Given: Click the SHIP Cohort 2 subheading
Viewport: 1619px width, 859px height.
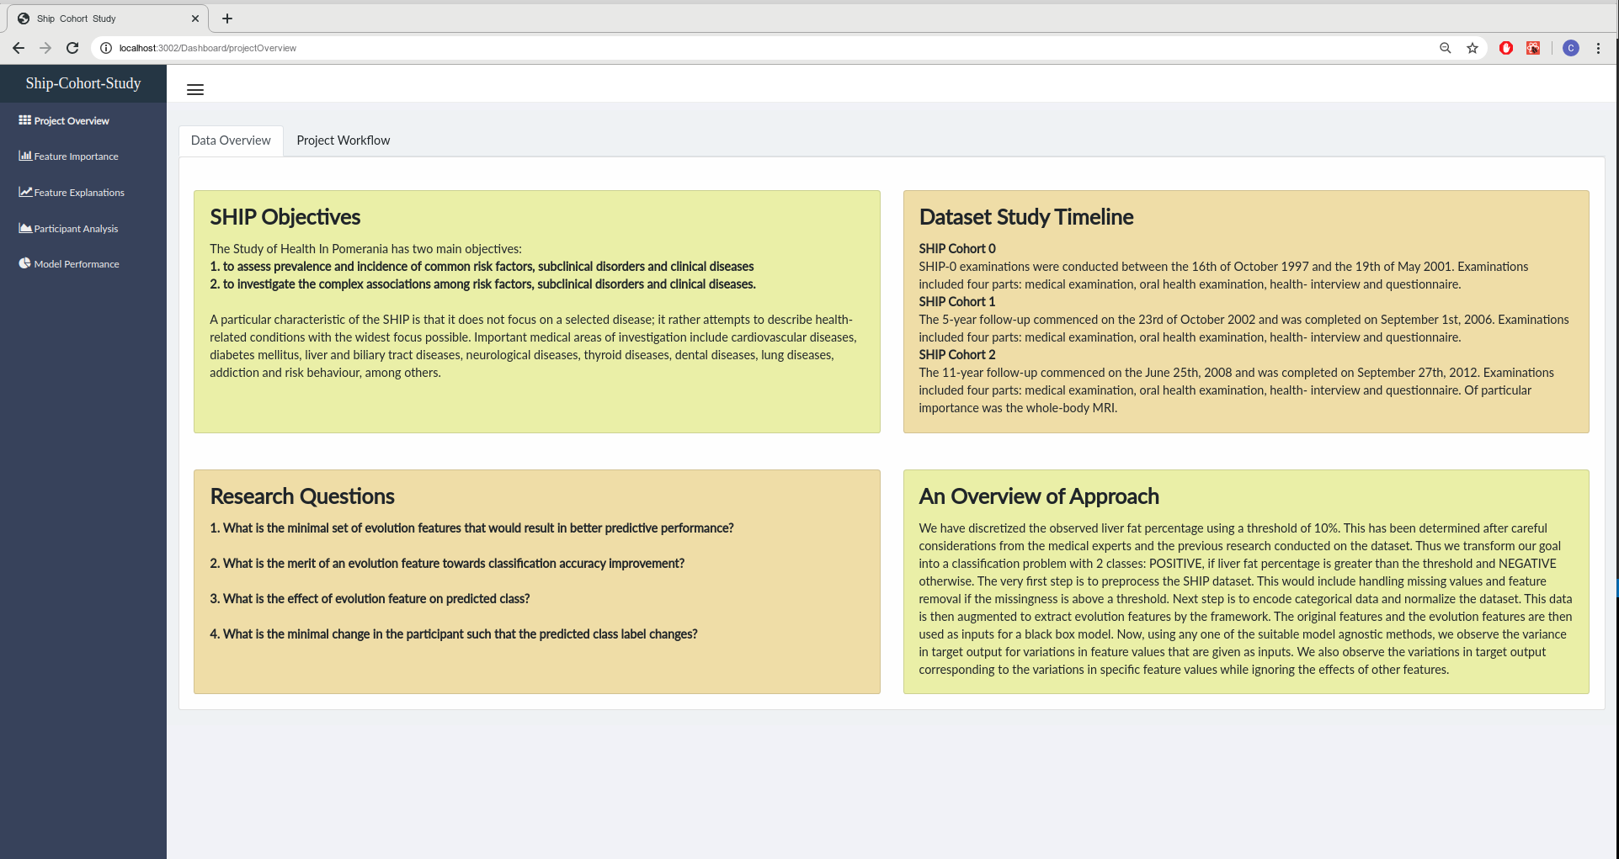Looking at the screenshot, I should [x=957, y=355].
